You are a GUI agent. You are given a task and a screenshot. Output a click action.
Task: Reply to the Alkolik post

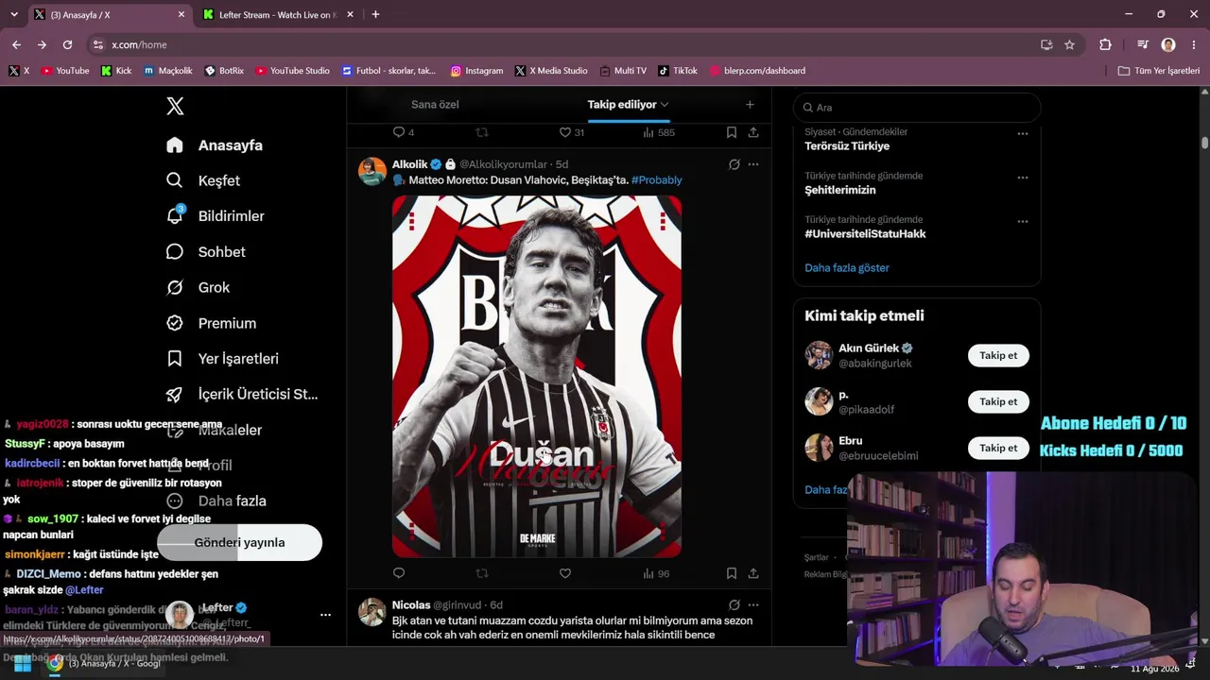(399, 573)
